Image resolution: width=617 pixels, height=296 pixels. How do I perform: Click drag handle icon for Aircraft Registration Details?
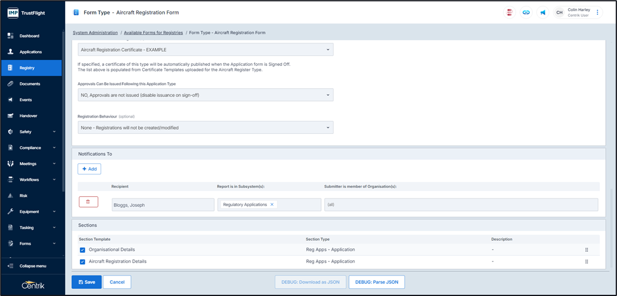pos(586,262)
